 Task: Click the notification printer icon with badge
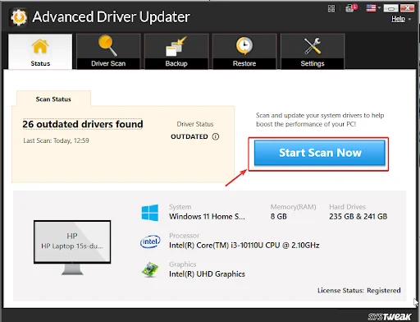click(351, 8)
